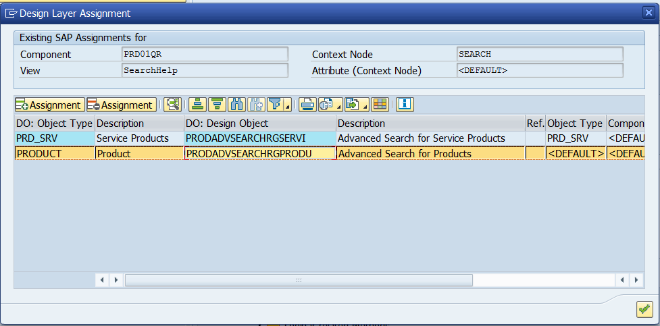
Task: Click the DO: Object Type column header
Action: 55,124
